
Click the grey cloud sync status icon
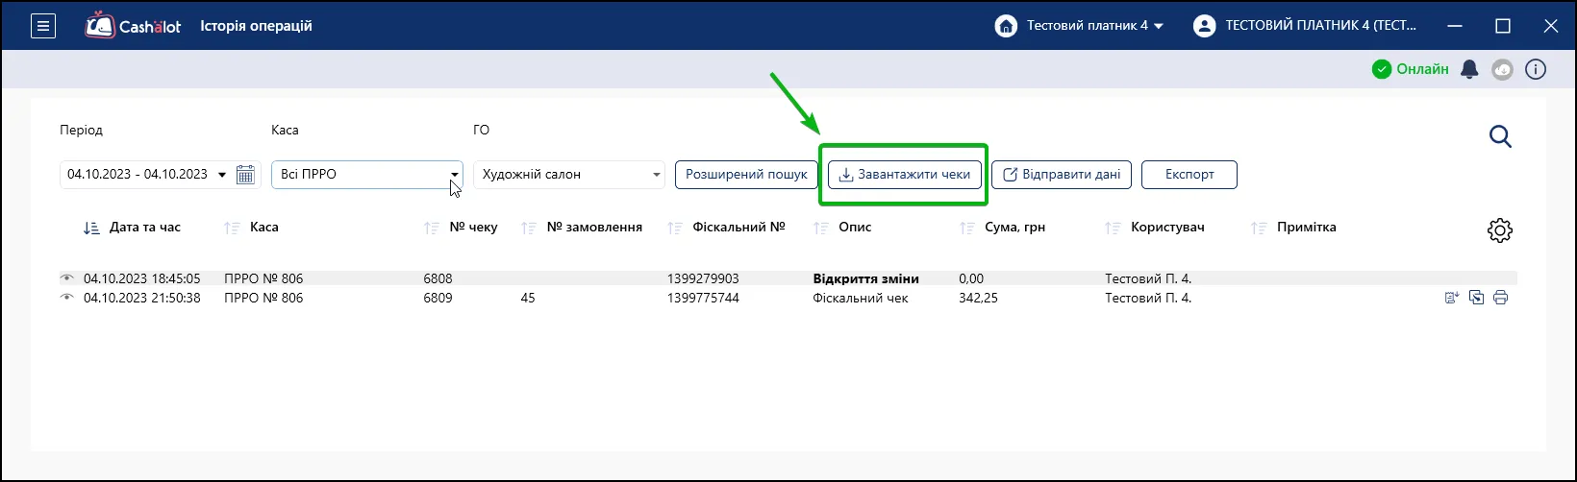pos(1502,69)
